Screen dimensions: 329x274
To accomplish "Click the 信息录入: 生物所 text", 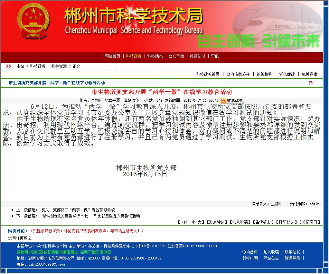I will point(267,204).
